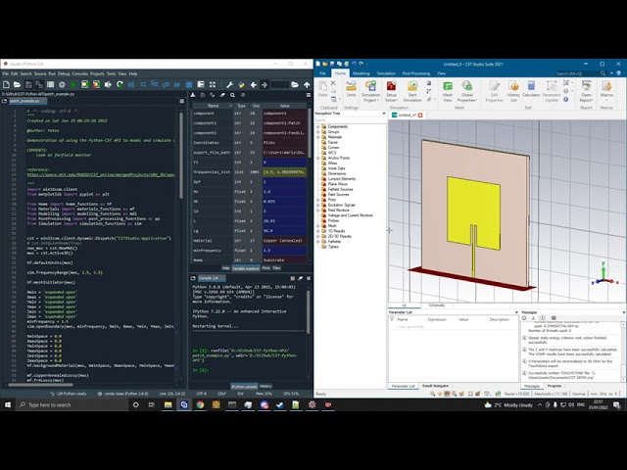Close the Navigation Tree panel
Viewport: 627px width, 470px height.
pos(384,114)
